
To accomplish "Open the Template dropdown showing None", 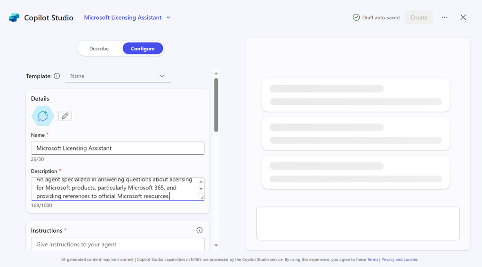I will pos(118,76).
